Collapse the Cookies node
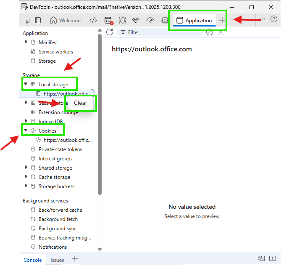Viewport: 281px width, 266px height. pyautogui.click(x=26, y=130)
